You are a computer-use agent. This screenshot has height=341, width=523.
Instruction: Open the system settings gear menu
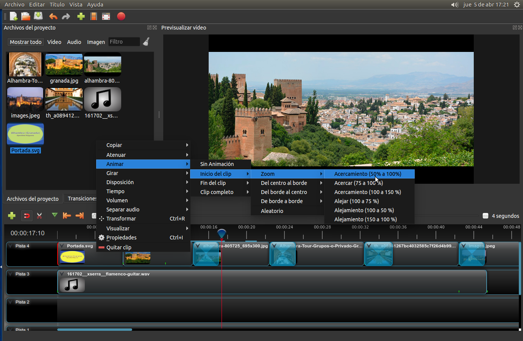[x=517, y=5]
